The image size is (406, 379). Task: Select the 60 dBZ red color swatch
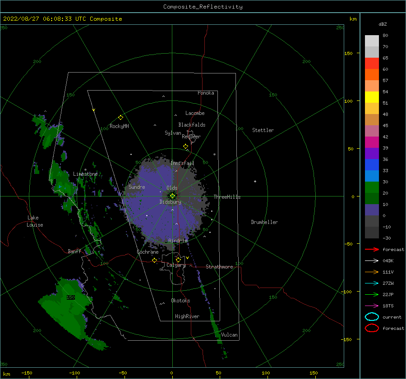[372, 64]
